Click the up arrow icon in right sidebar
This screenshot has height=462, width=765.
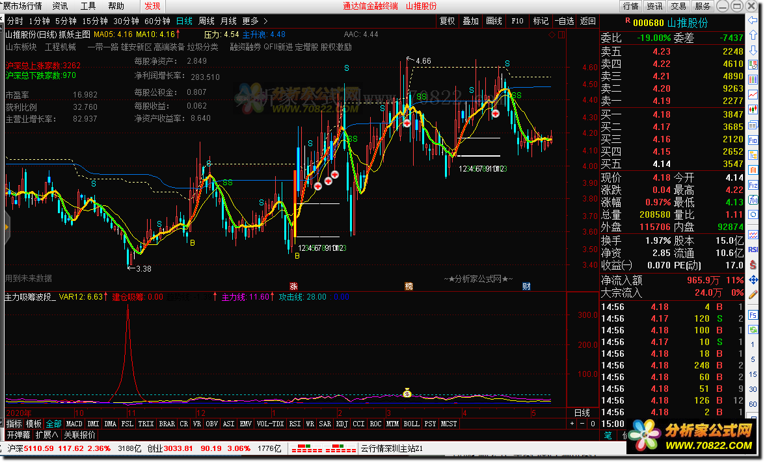pos(753,35)
